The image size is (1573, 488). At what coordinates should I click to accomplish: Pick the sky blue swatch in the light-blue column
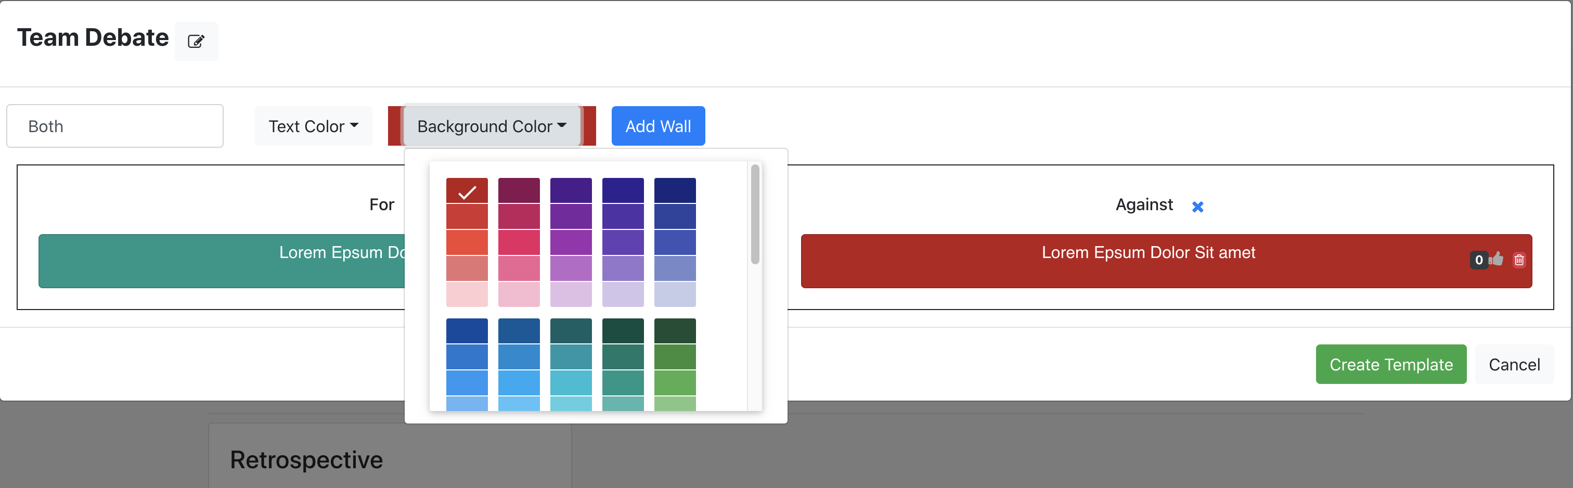coord(519,383)
